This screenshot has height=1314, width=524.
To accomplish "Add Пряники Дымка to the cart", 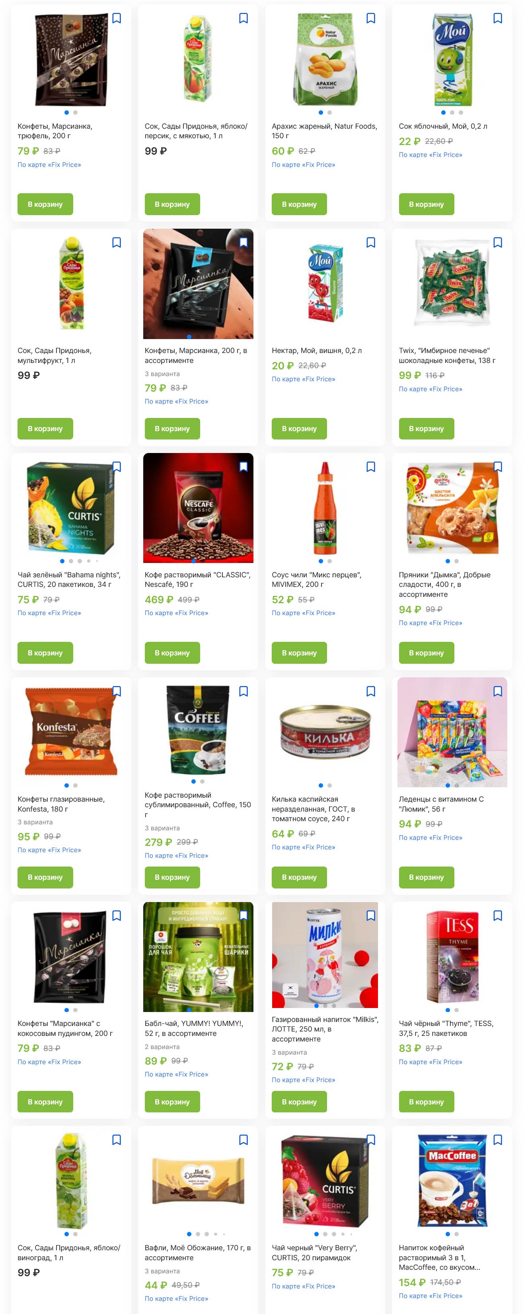I will (426, 653).
